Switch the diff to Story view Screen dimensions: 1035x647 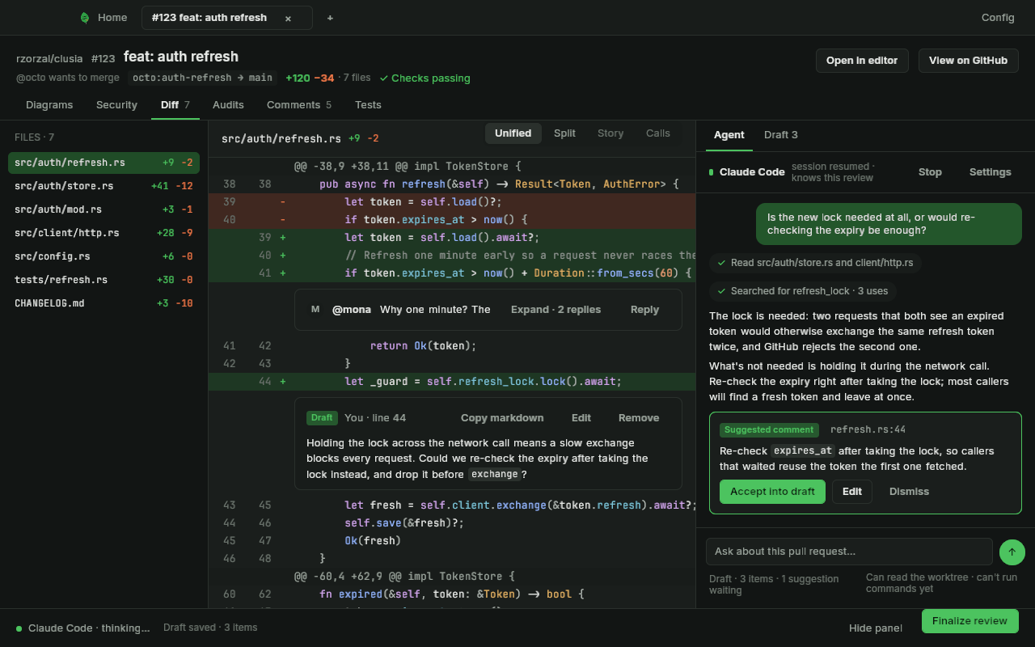tap(610, 133)
